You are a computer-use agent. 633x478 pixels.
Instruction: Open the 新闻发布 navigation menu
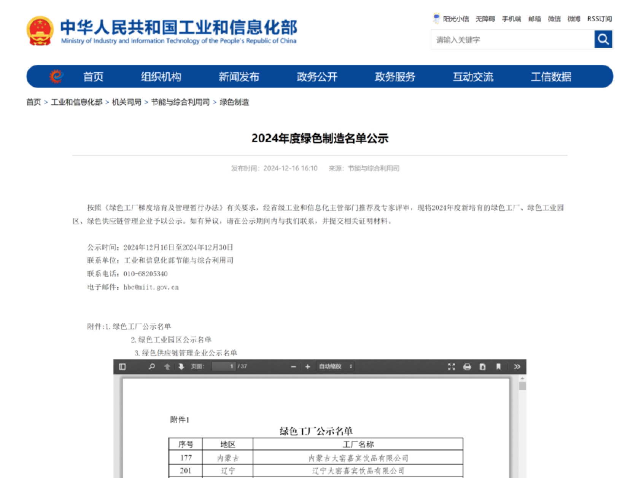coord(239,76)
